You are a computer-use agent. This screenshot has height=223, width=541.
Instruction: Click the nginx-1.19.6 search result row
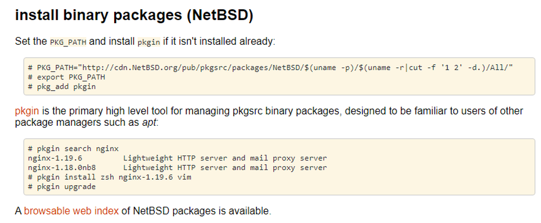coord(177,158)
